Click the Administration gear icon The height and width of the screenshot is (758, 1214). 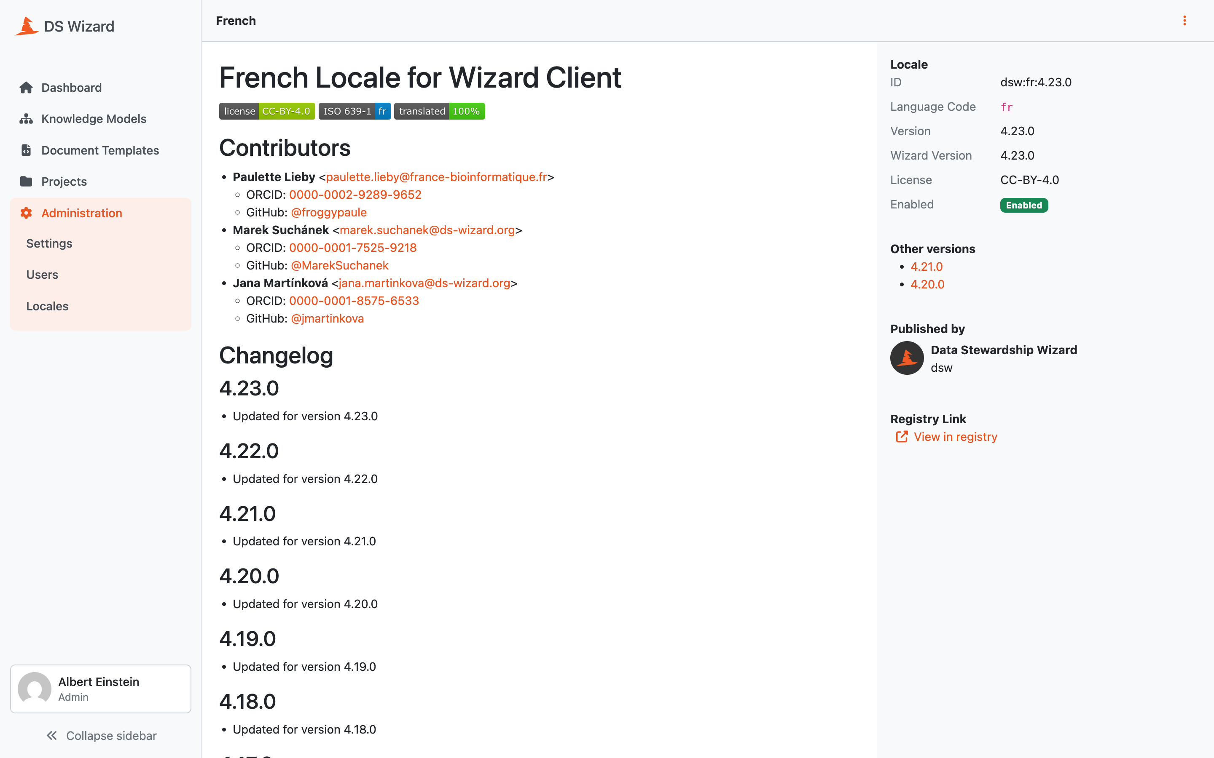coord(26,213)
